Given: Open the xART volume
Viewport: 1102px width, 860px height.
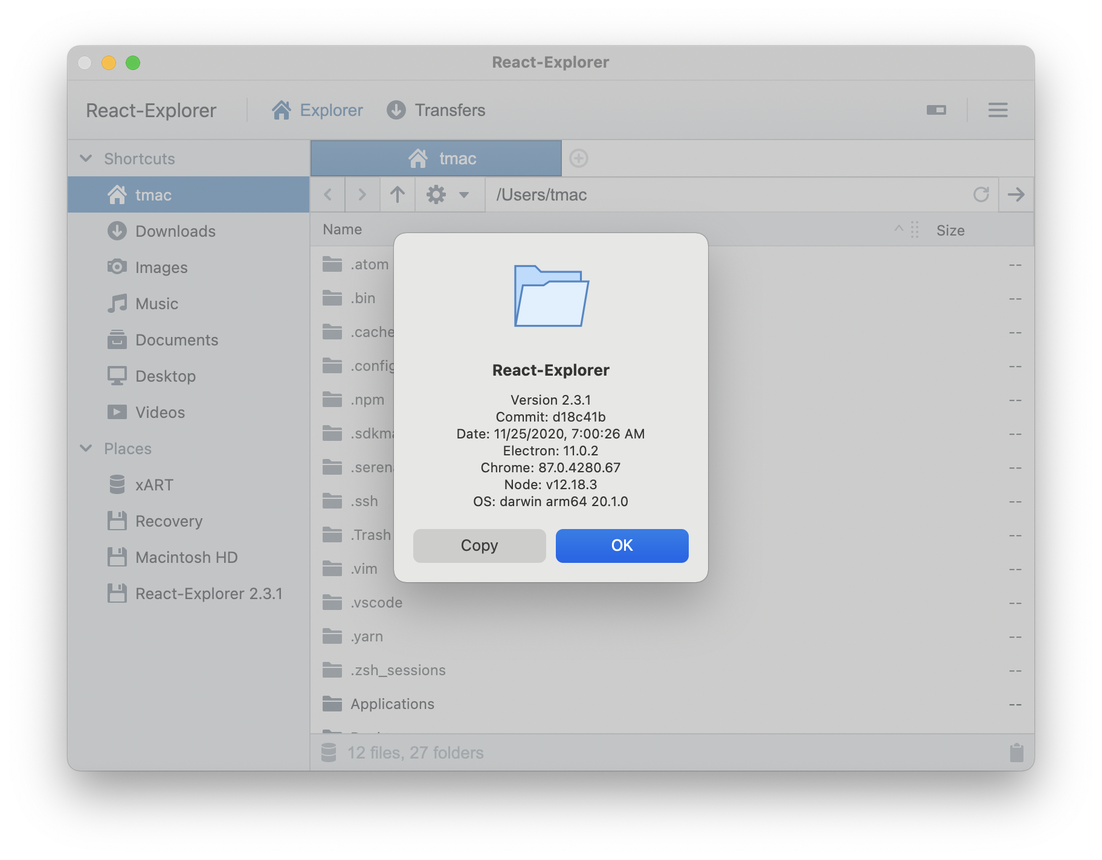Looking at the screenshot, I should click(188, 484).
